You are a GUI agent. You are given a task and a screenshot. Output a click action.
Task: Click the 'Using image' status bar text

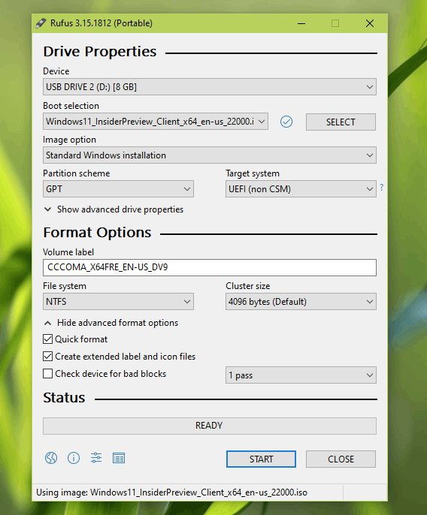(171, 492)
